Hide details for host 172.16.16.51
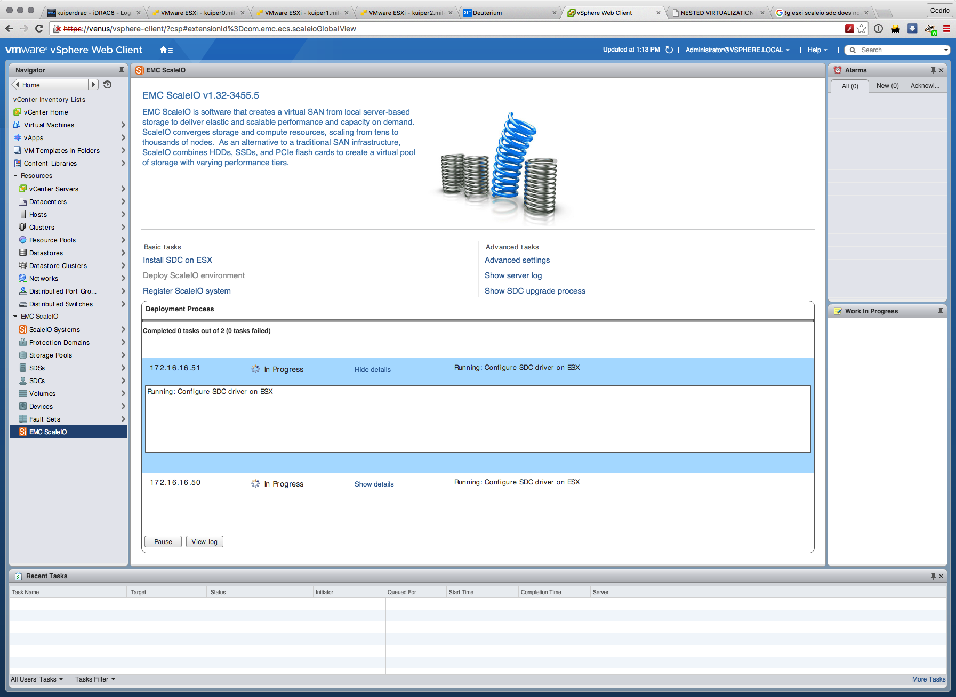This screenshot has height=697, width=956. (372, 370)
